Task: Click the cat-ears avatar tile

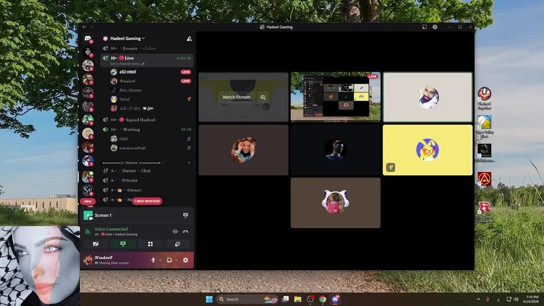Action: point(335,203)
